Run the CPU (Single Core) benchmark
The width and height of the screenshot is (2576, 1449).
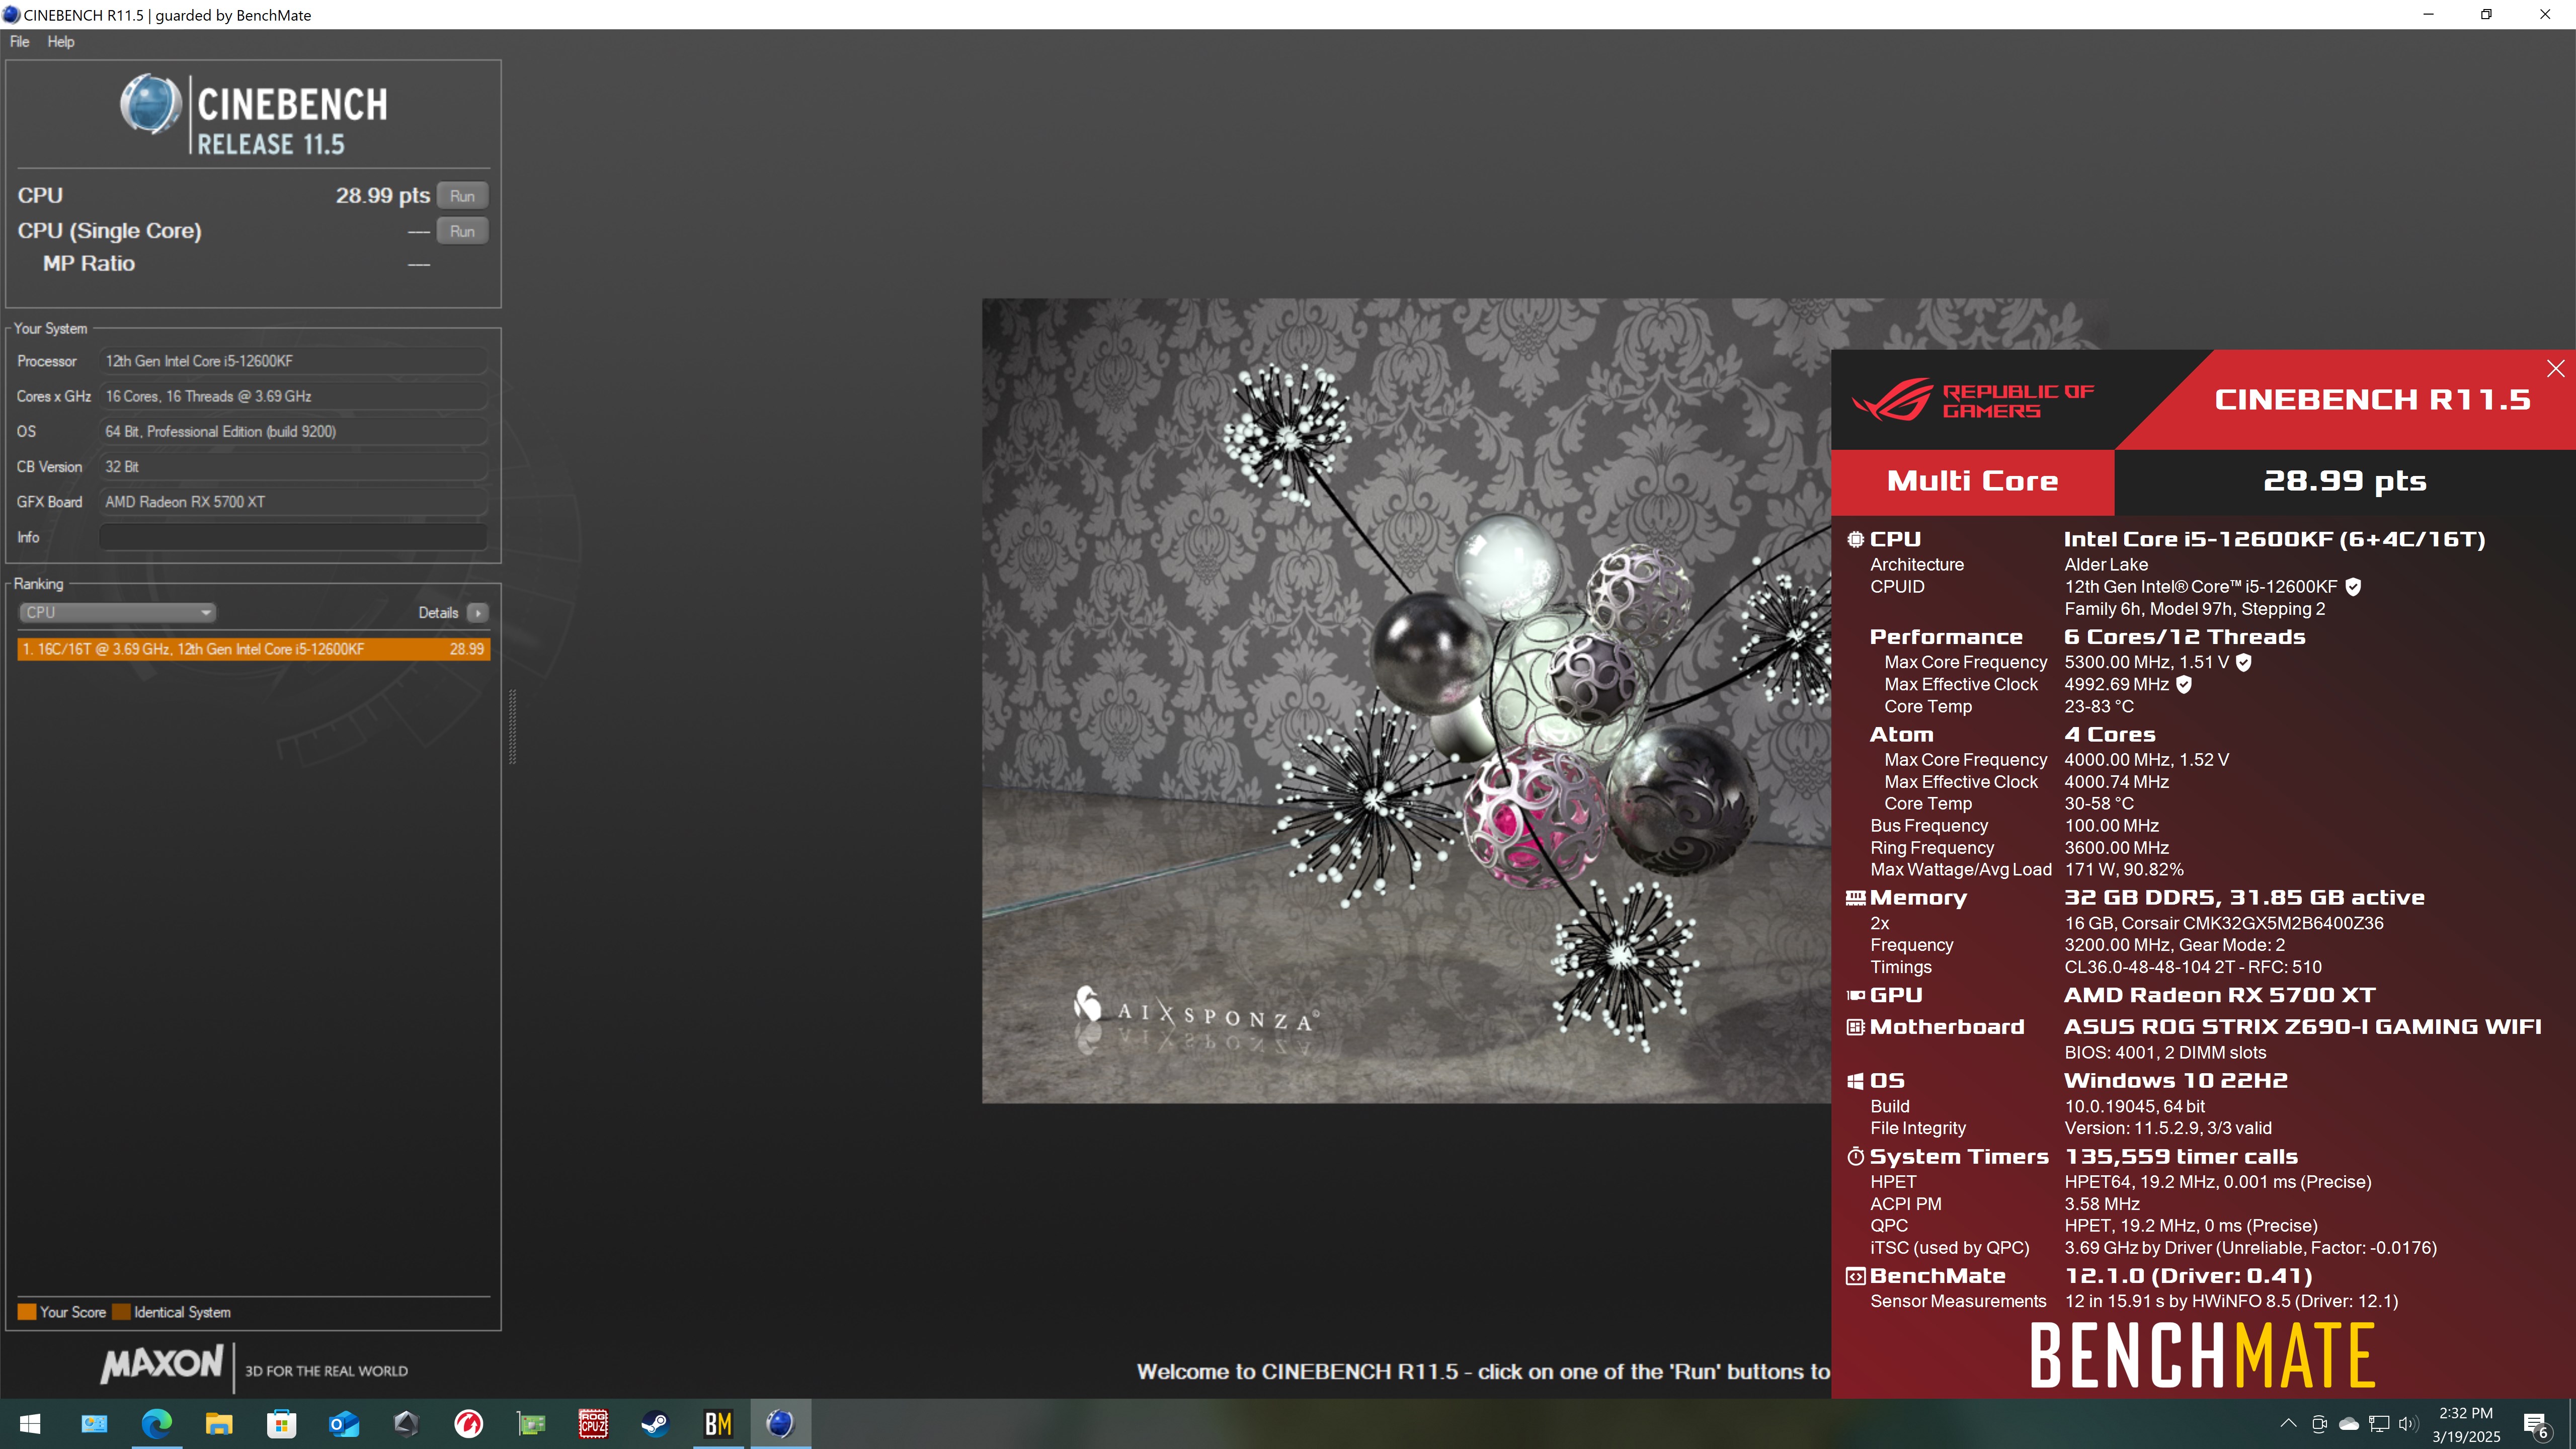462,231
